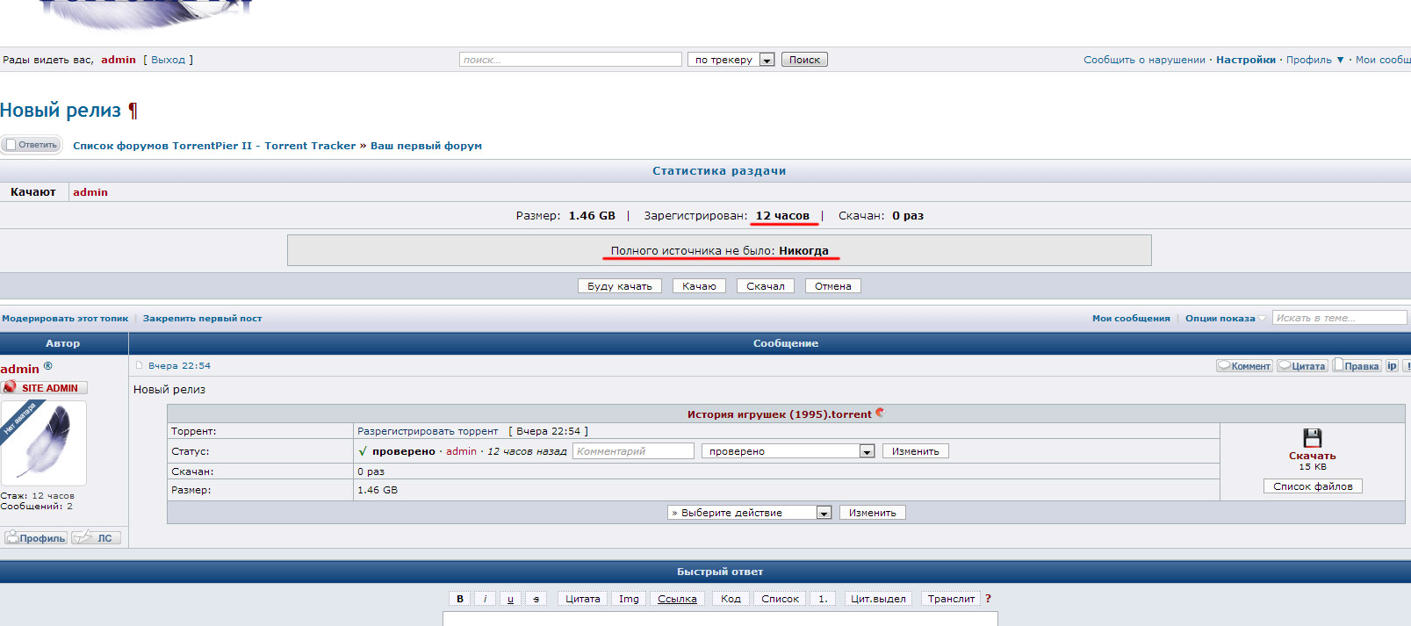Click the Список файлов button
The image size is (1411, 626).
tap(1312, 486)
